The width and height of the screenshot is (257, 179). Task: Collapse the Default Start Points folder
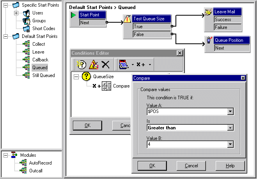(5, 36)
